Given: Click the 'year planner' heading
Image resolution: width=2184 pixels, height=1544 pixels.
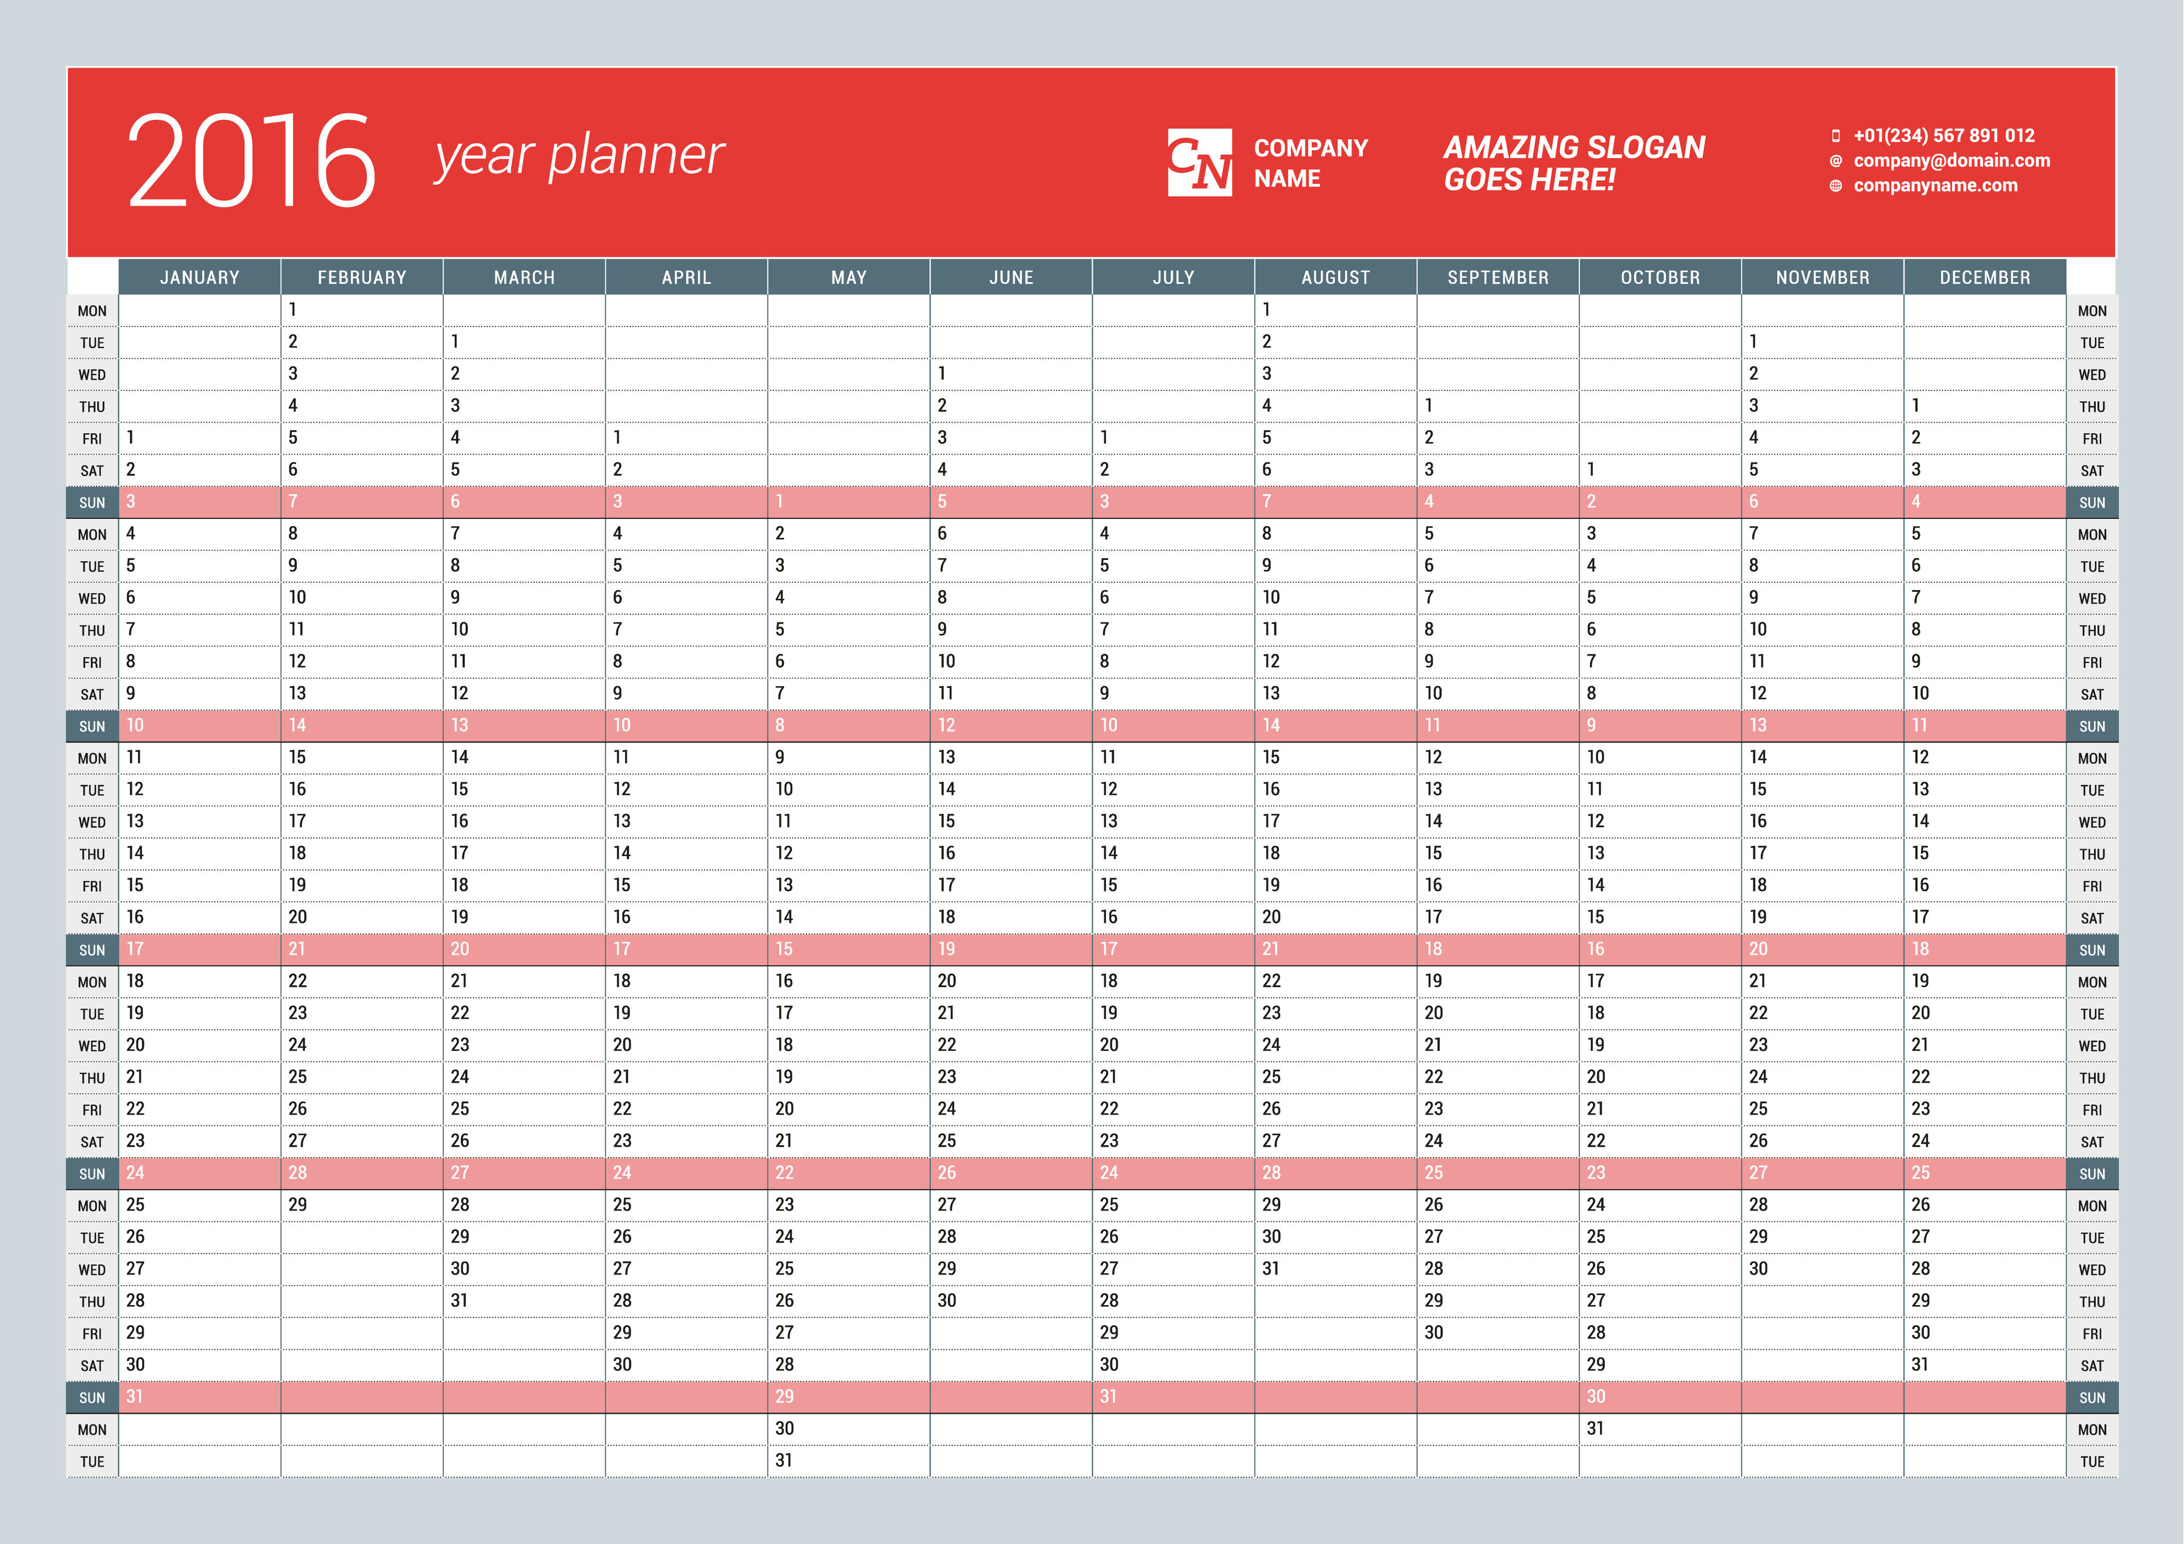Looking at the screenshot, I should point(579,155).
